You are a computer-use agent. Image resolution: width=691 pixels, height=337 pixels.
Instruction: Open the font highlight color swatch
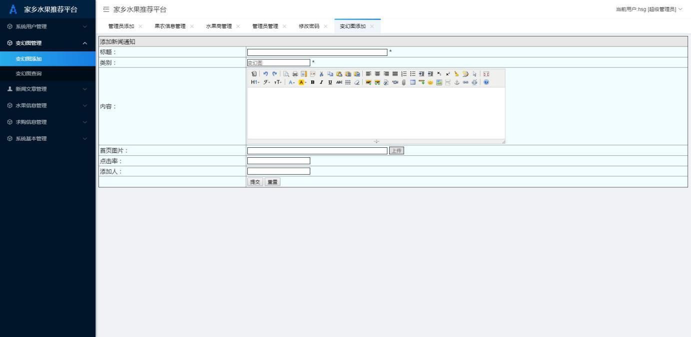(300, 82)
